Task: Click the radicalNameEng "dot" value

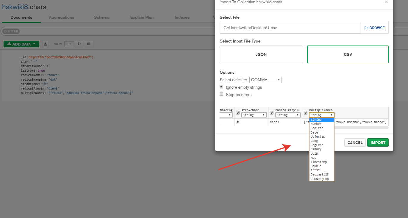Action: 53,80
